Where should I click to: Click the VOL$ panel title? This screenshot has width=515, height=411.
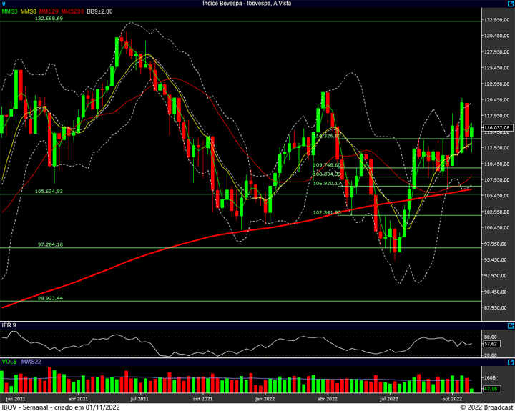(9, 362)
